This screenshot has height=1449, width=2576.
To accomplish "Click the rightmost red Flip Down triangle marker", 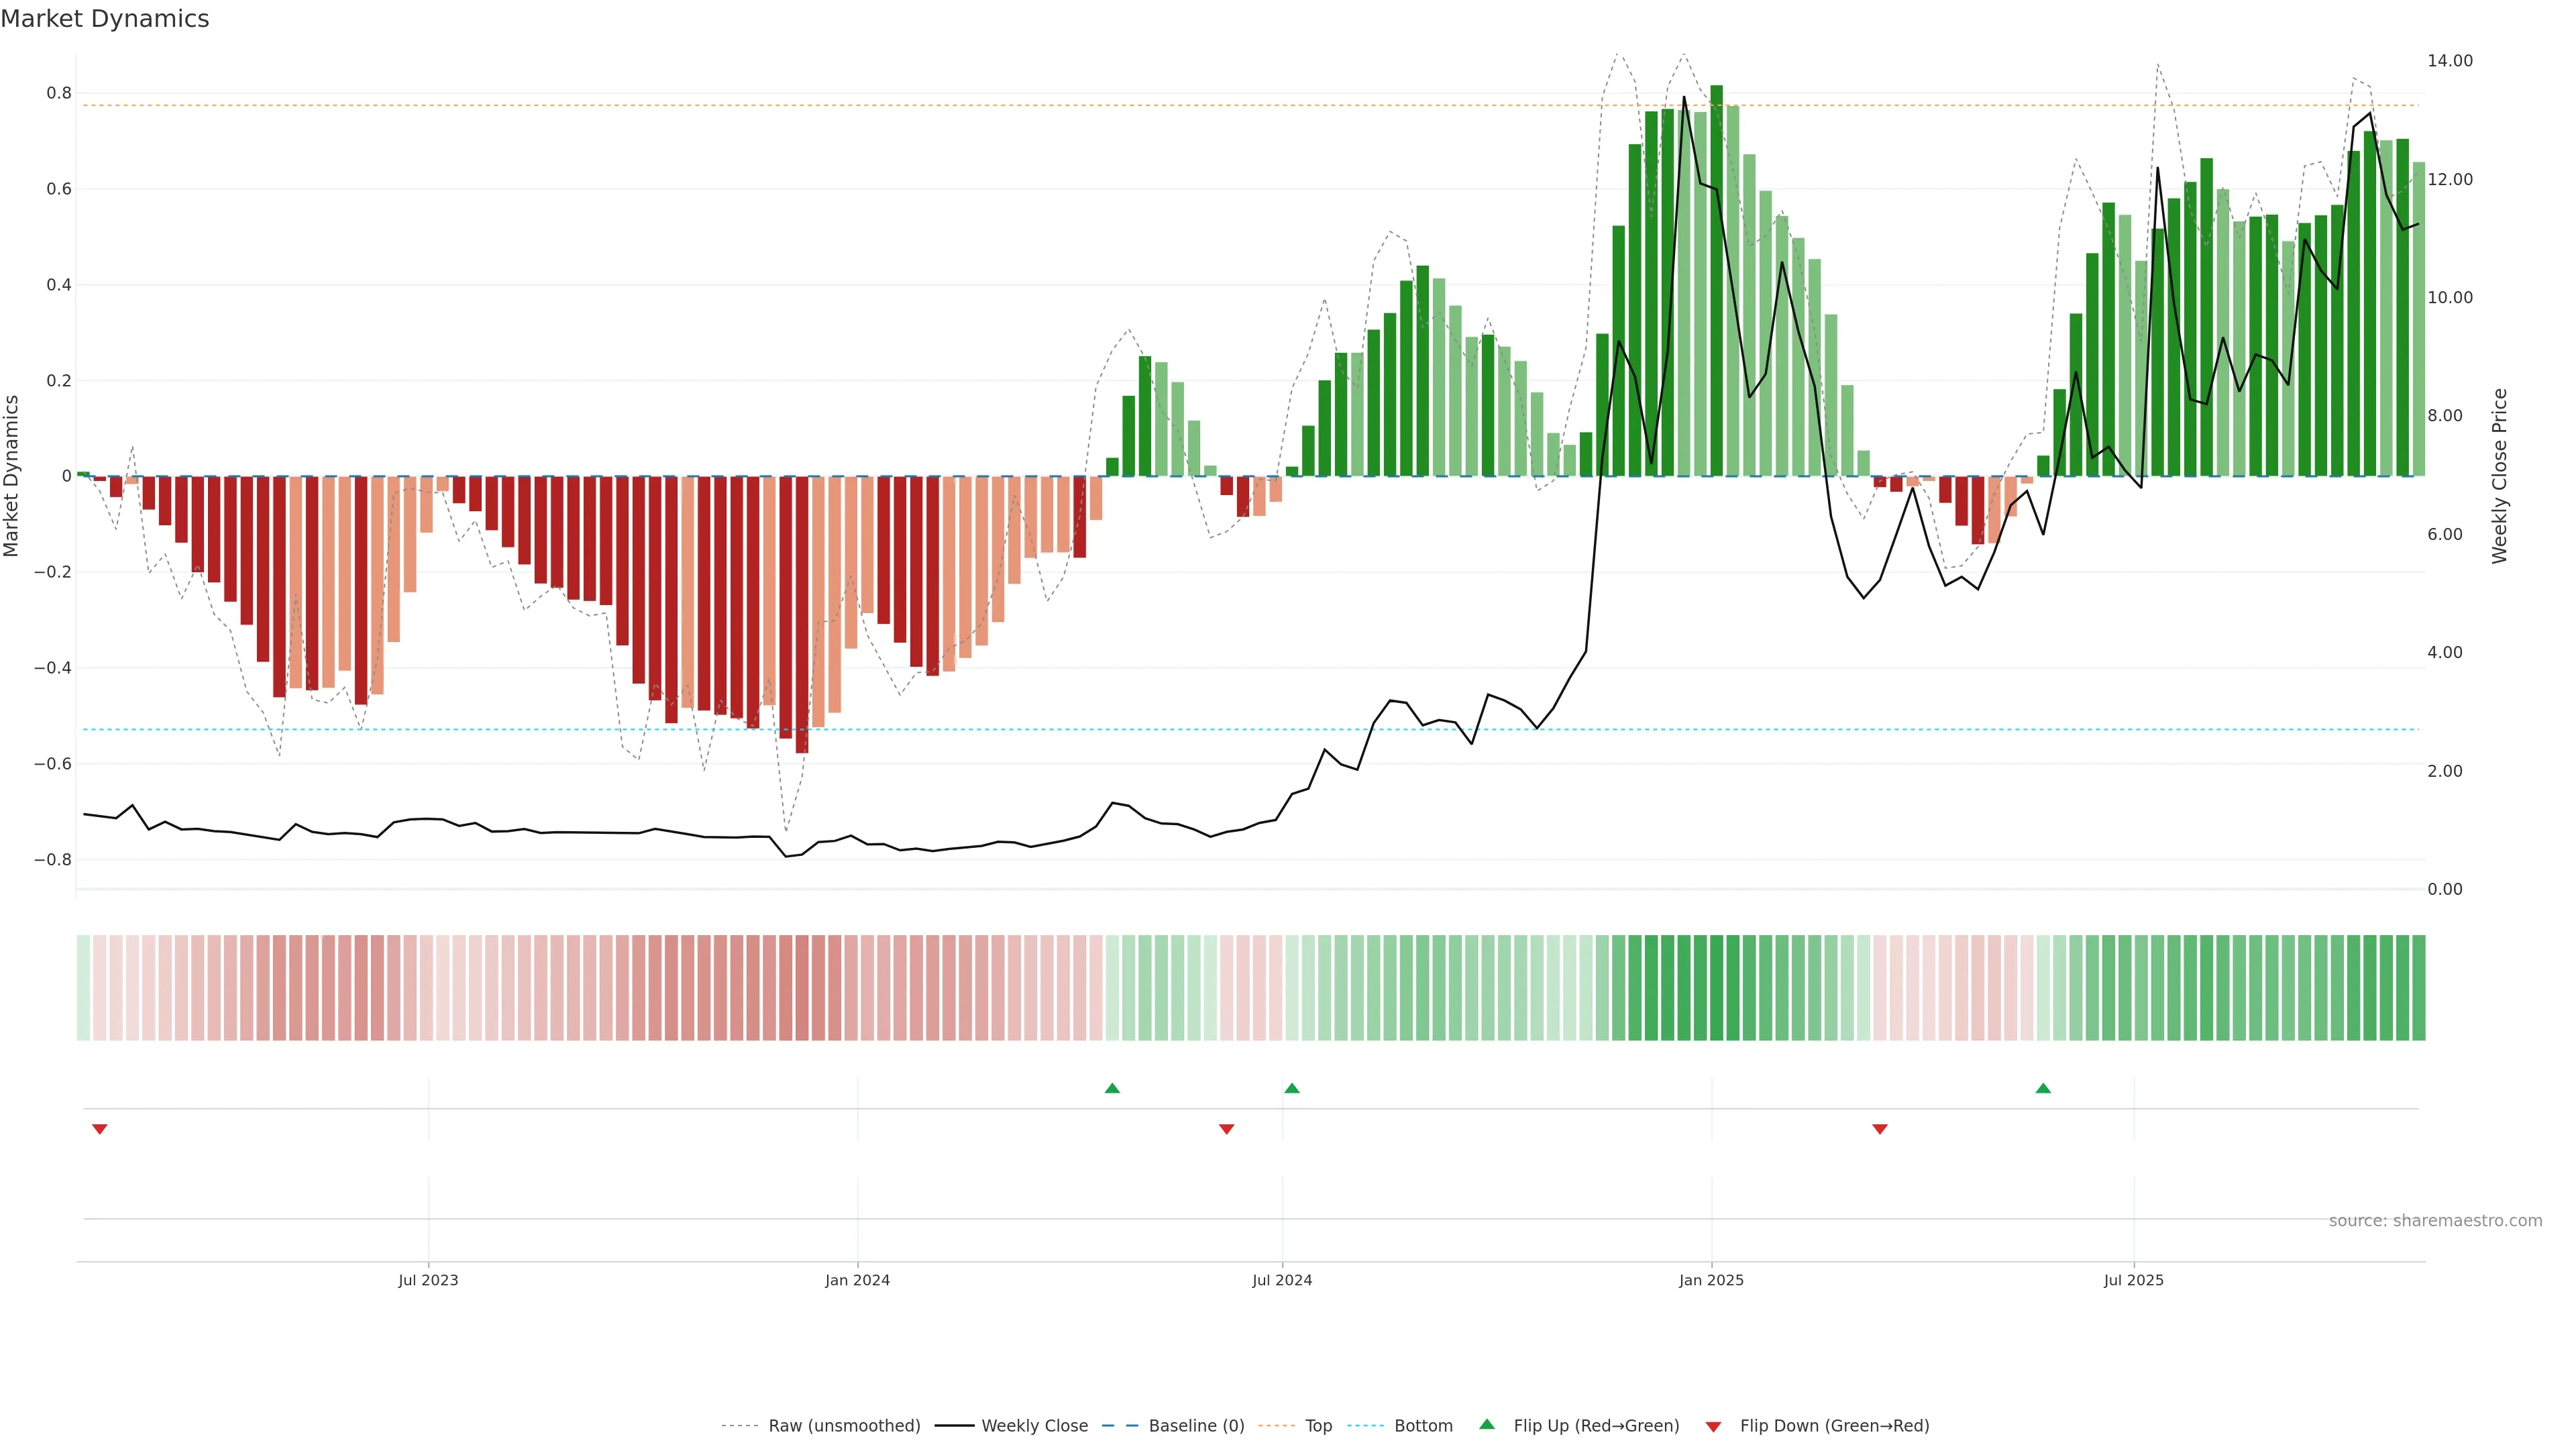I will point(1880,1129).
